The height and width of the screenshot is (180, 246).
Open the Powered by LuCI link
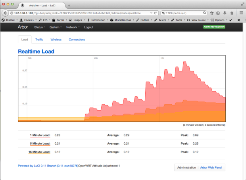coord(48,166)
